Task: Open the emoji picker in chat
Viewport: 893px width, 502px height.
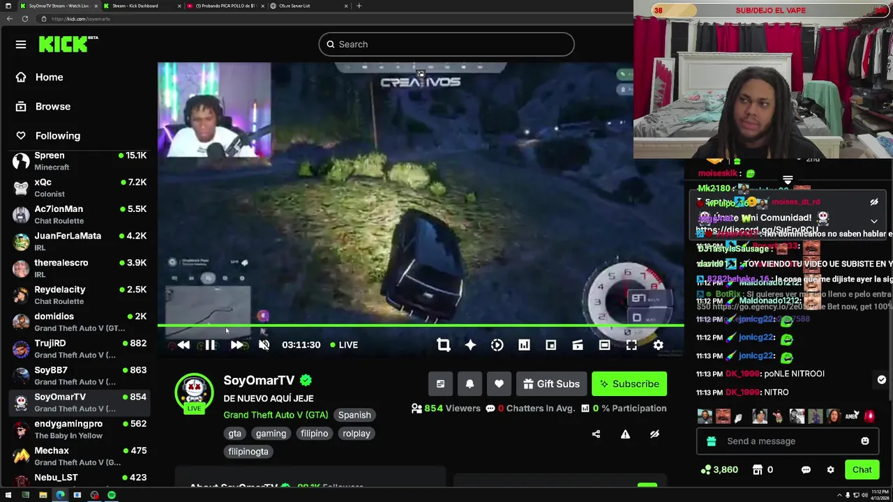Action: coord(865,441)
